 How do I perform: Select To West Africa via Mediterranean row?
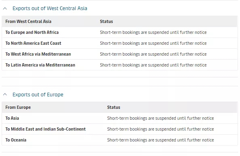[x=120, y=54]
